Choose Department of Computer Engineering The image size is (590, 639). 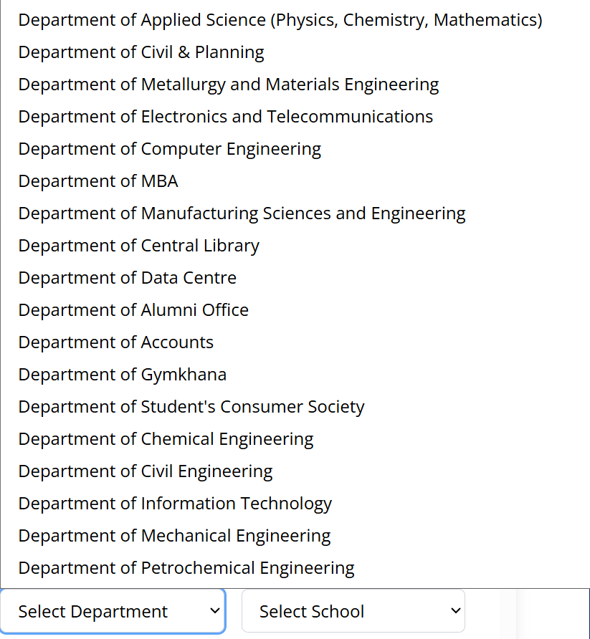pos(169,149)
